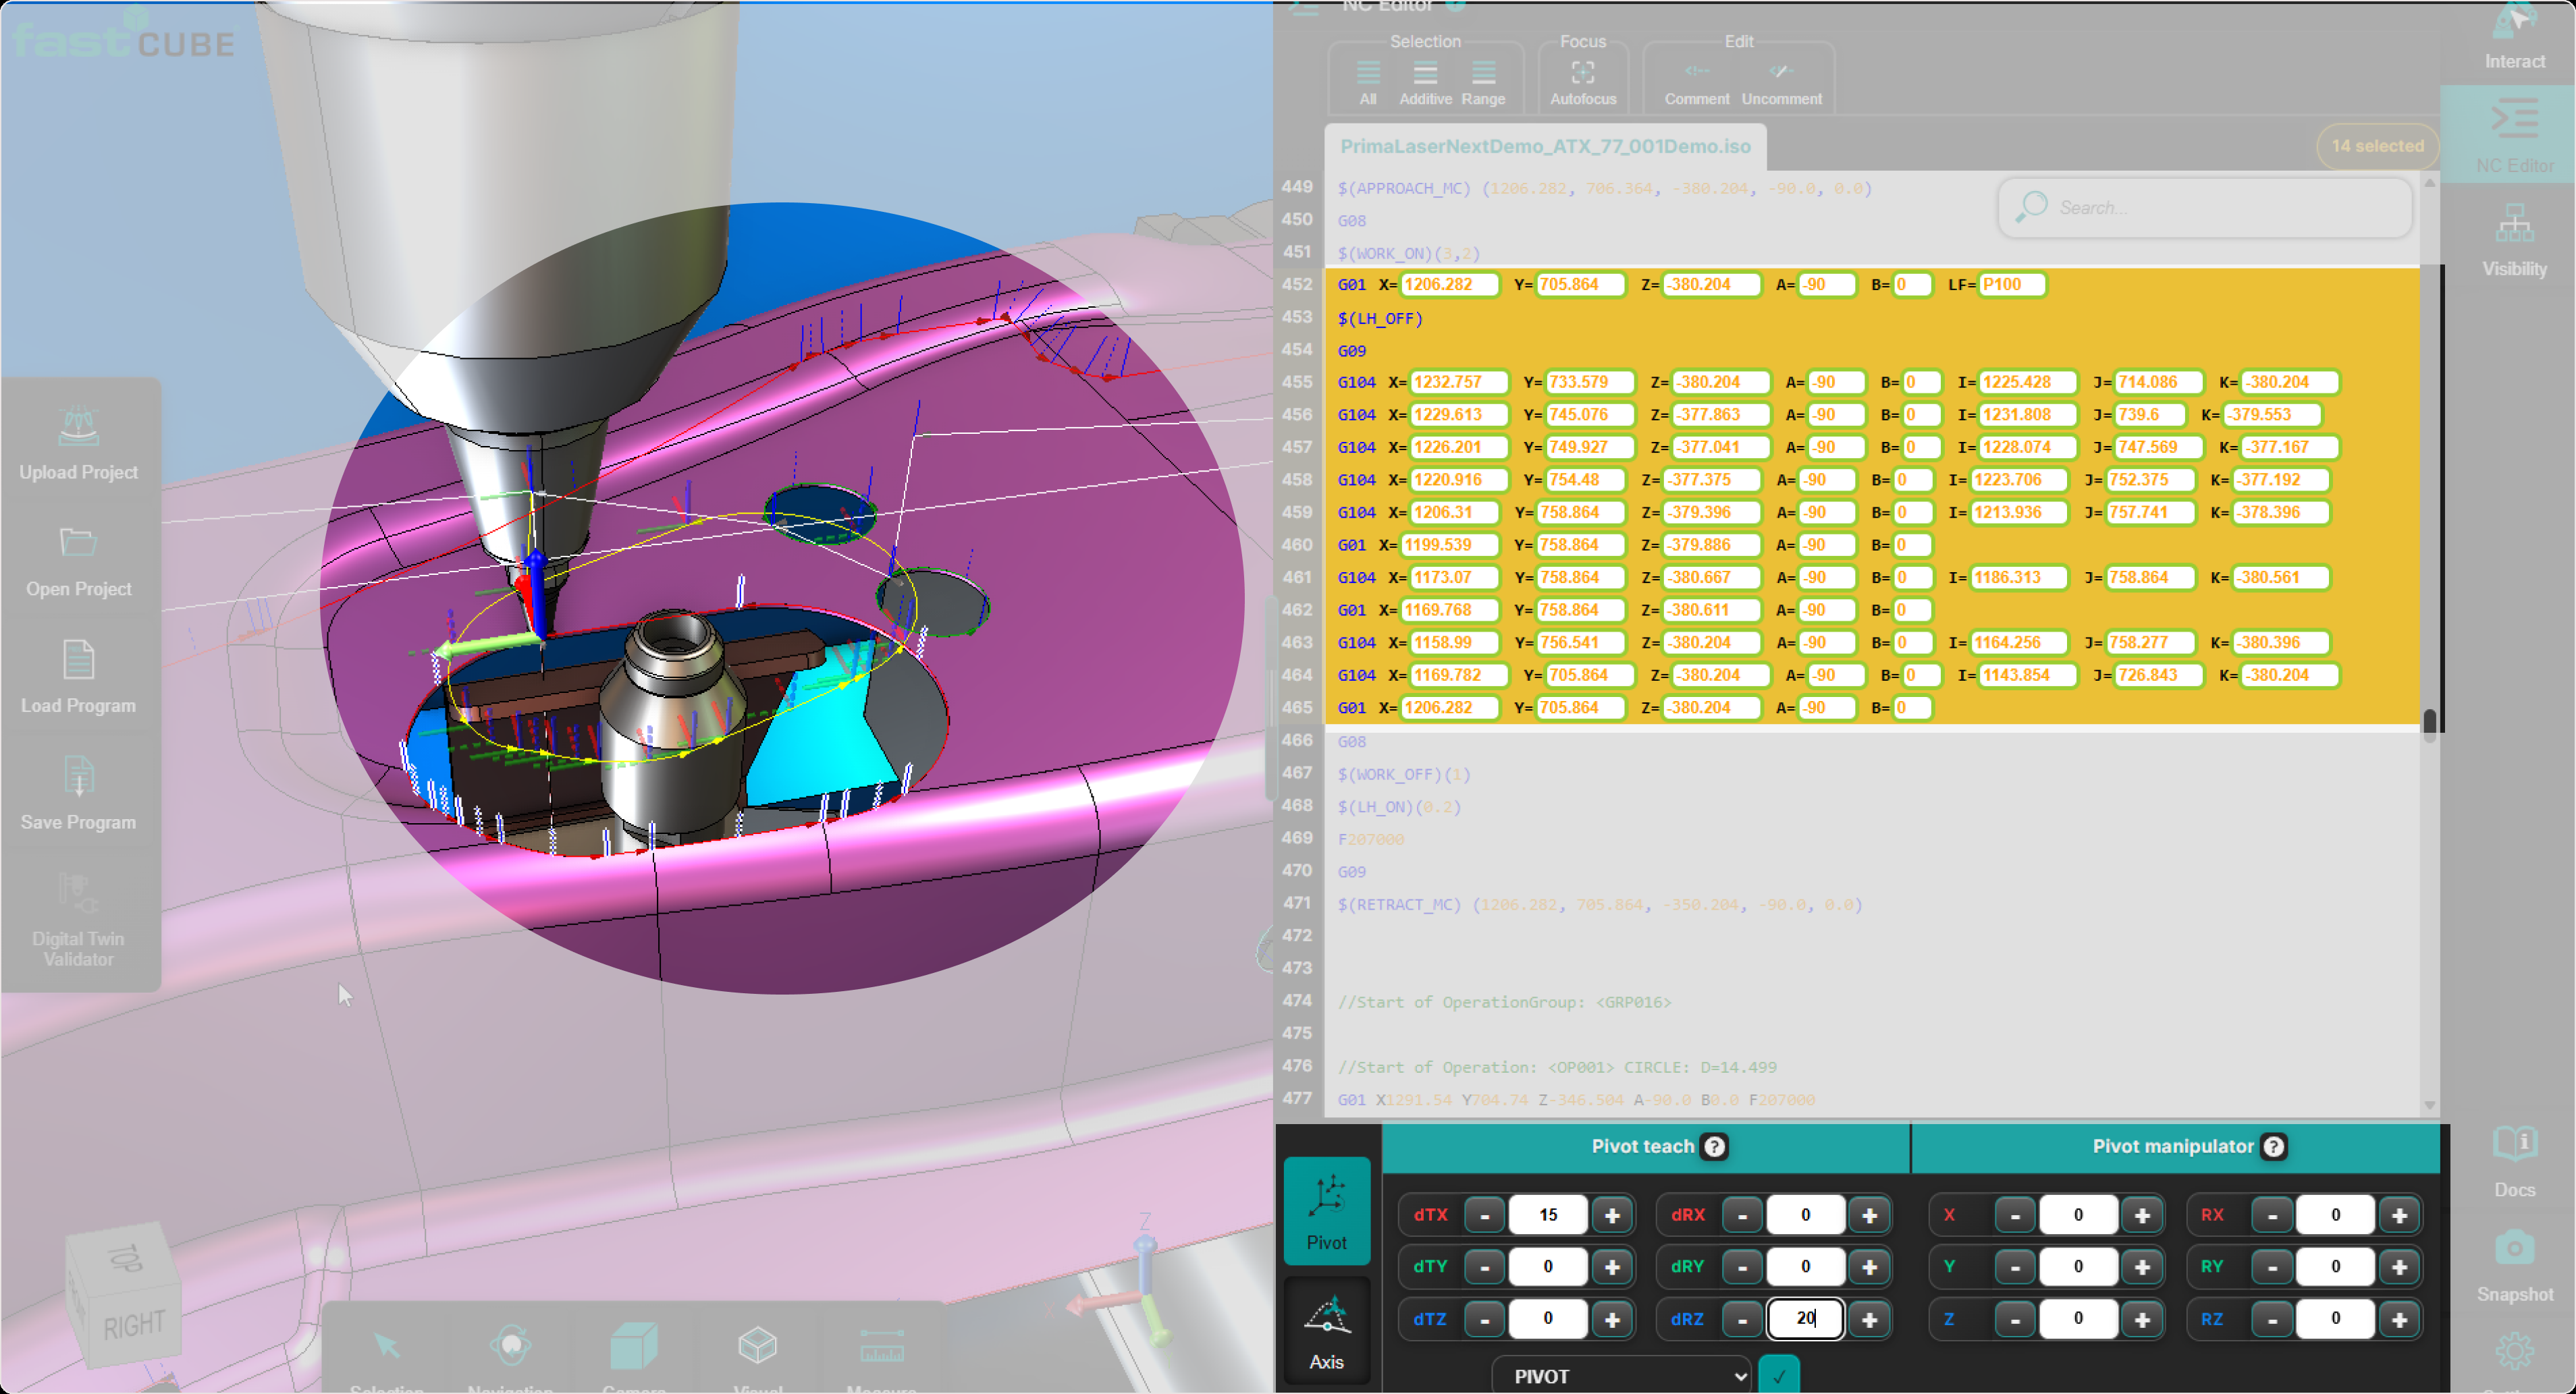Screen dimensions: 2576x1394
Task: Select the Measure ruler tool
Action: 882,1346
